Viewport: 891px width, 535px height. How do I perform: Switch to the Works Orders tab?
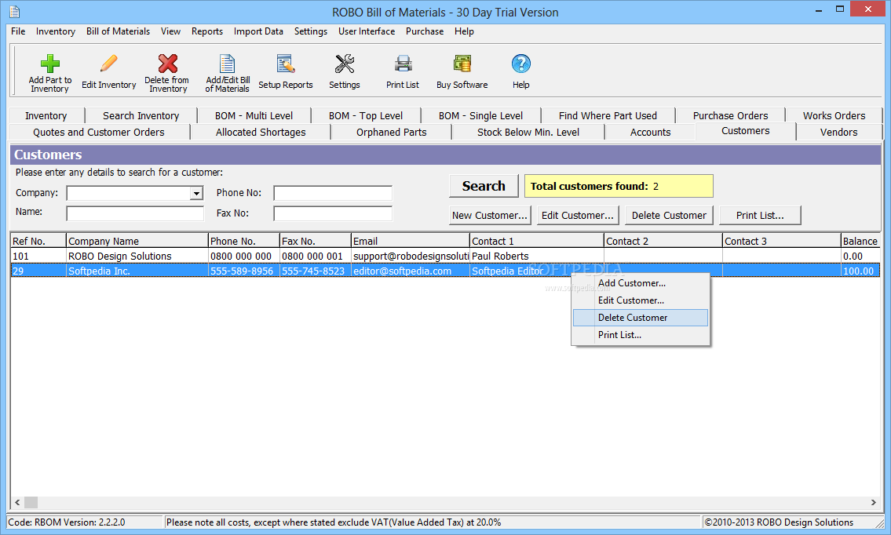[x=834, y=116]
